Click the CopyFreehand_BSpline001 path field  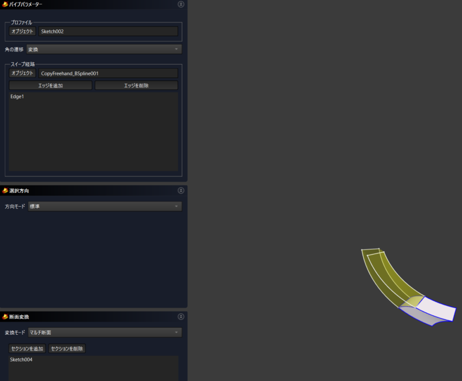pos(108,73)
